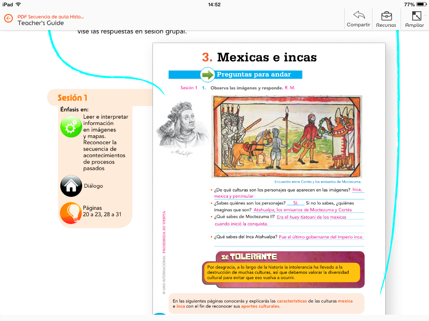Tap the green arrow in Preguntas para andar
This screenshot has width=429, height=321.
click(x=207, y=75)
